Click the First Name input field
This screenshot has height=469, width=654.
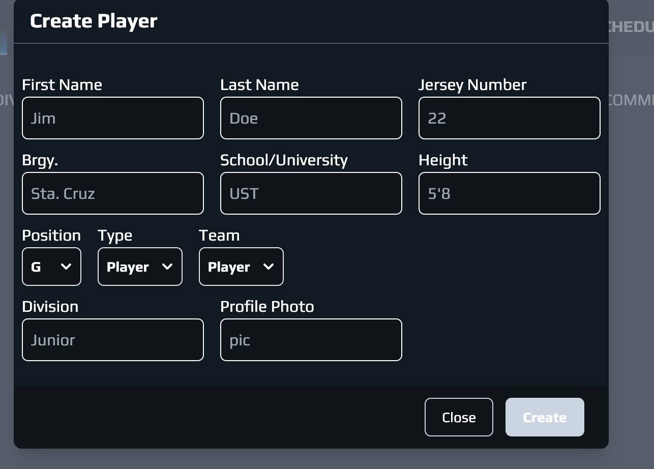click(112, 118)
